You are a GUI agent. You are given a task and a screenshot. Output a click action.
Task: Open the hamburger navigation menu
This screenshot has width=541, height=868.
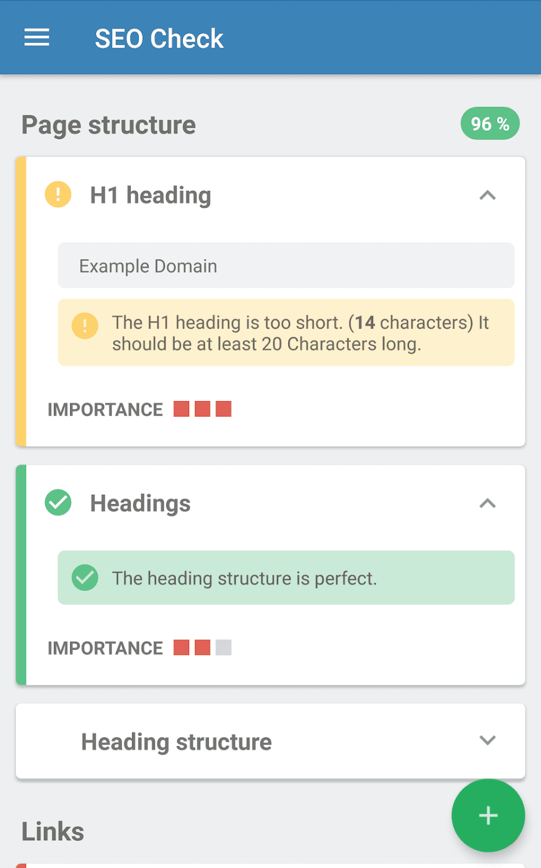[x=36, y=38]
